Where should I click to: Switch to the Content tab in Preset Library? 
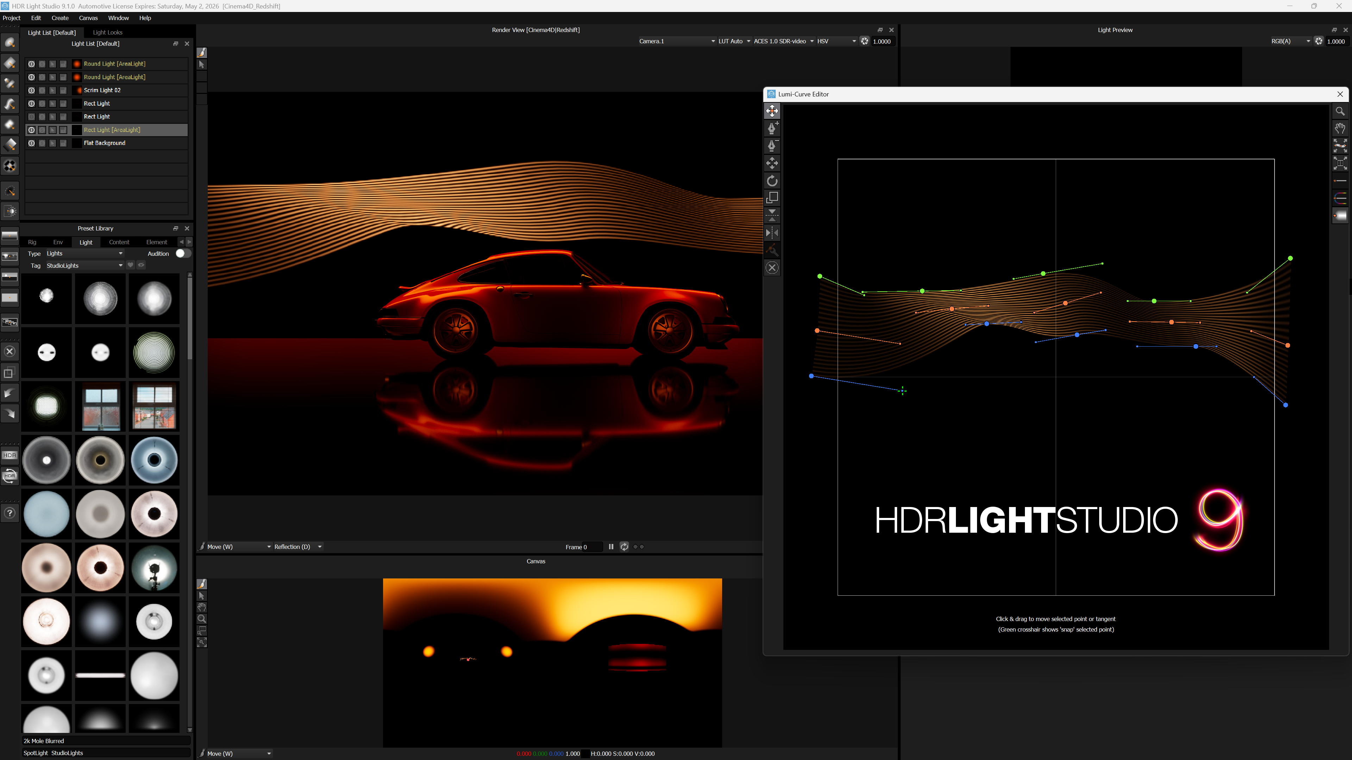119,242
